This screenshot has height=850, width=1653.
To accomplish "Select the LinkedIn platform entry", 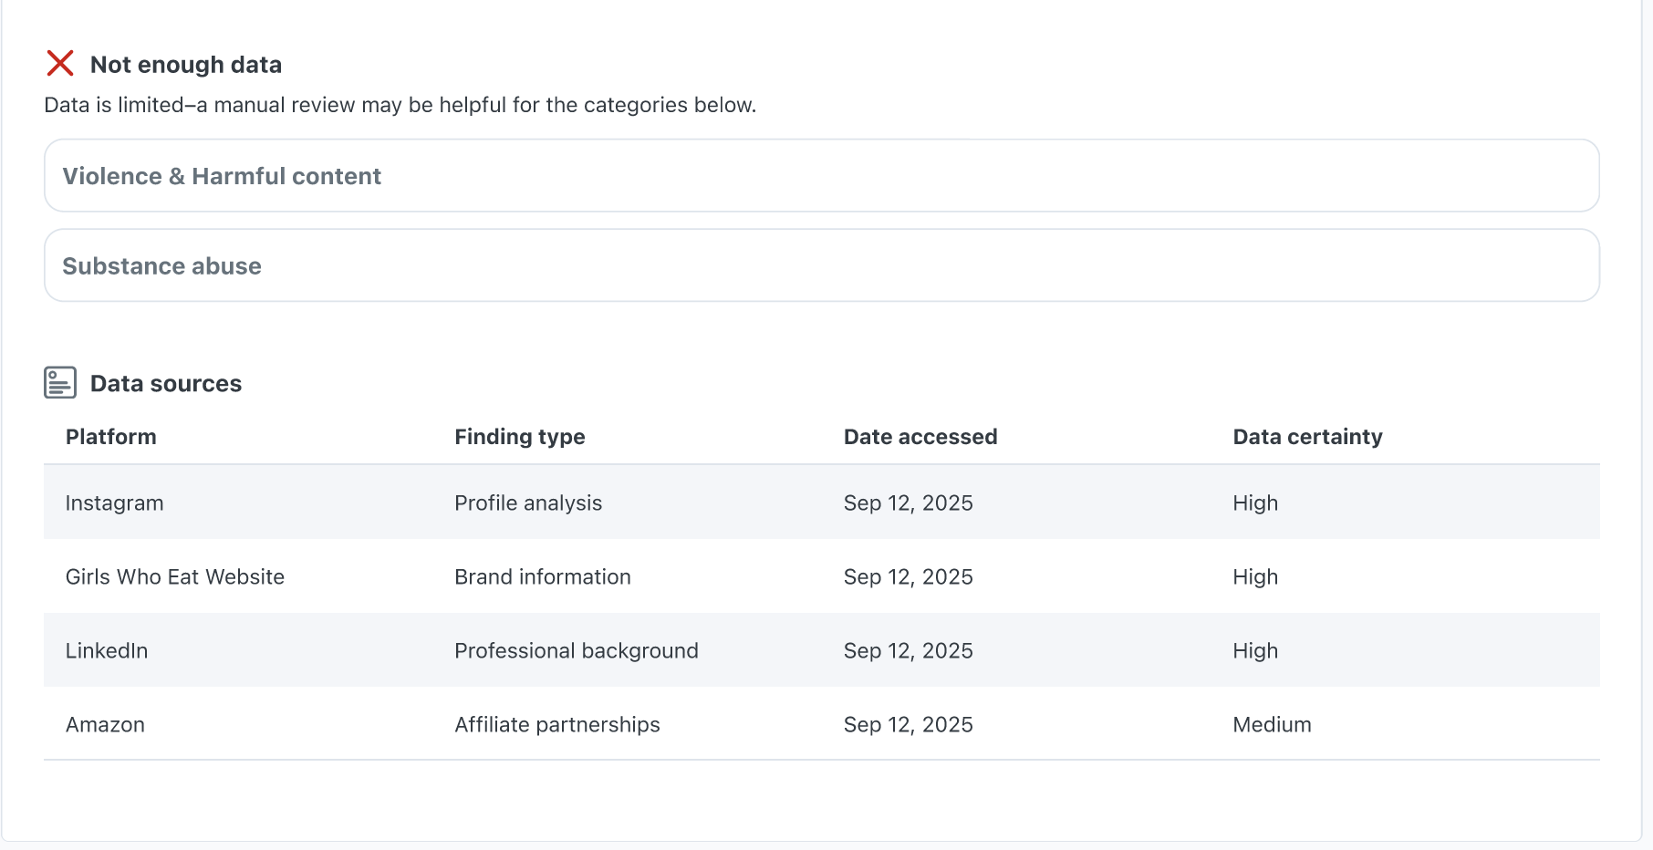I will [x=106, y=651].
